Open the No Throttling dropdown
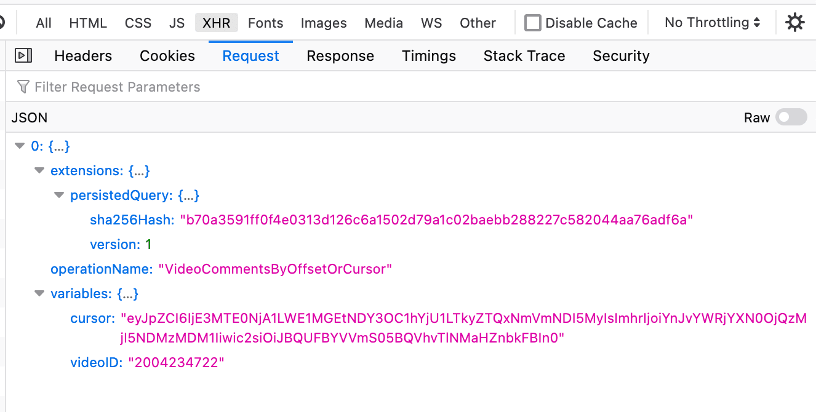The height and width of the screenshot is (412, 816). 711,22
